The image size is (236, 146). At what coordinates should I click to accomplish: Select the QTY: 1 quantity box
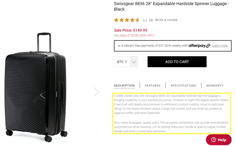(x=122, y=62)
